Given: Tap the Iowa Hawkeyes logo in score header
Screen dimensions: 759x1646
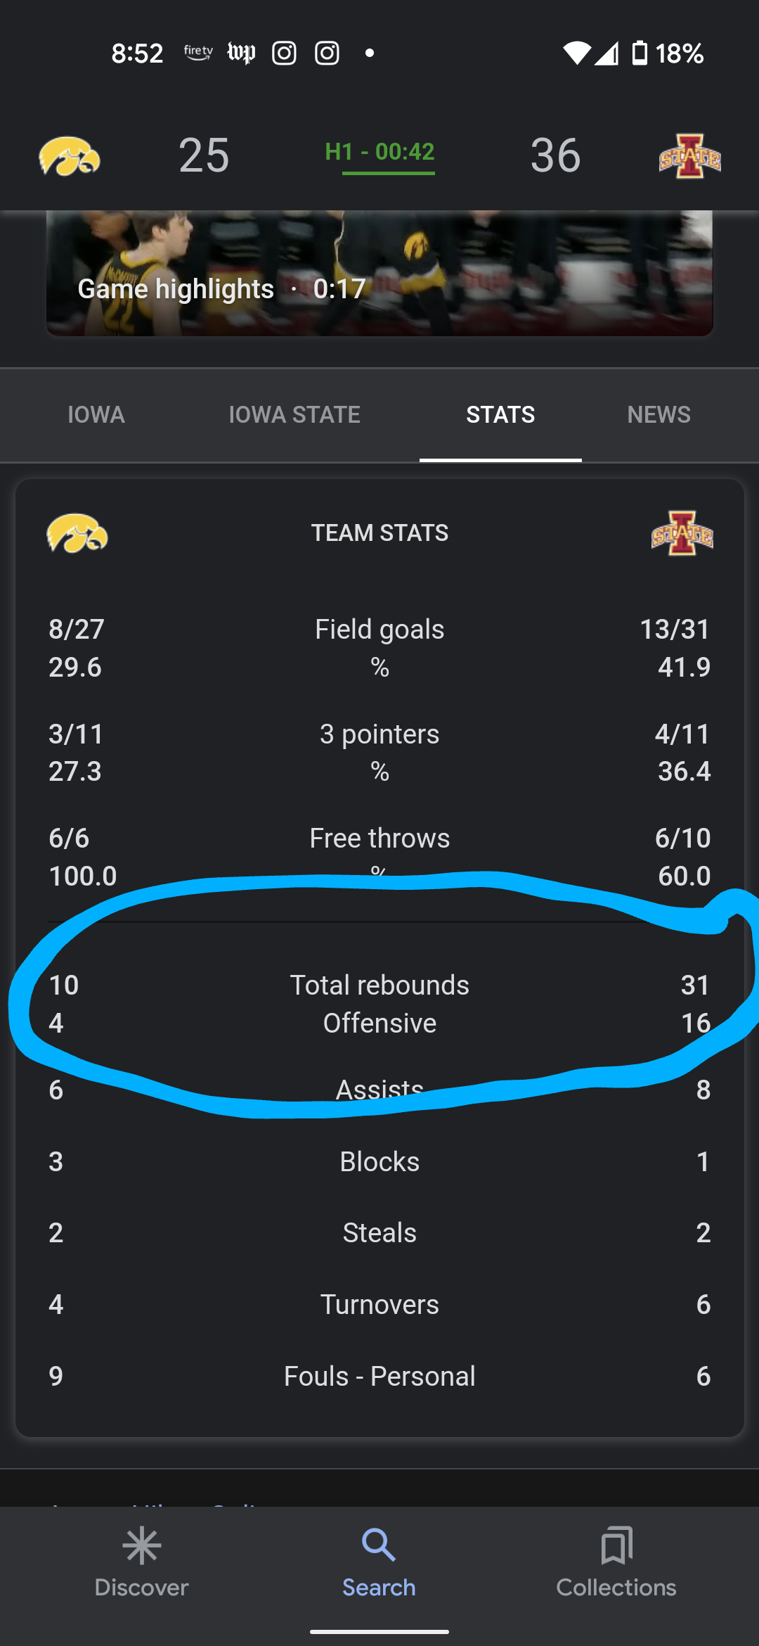Looking at the screenshot, I should (69, 155).
